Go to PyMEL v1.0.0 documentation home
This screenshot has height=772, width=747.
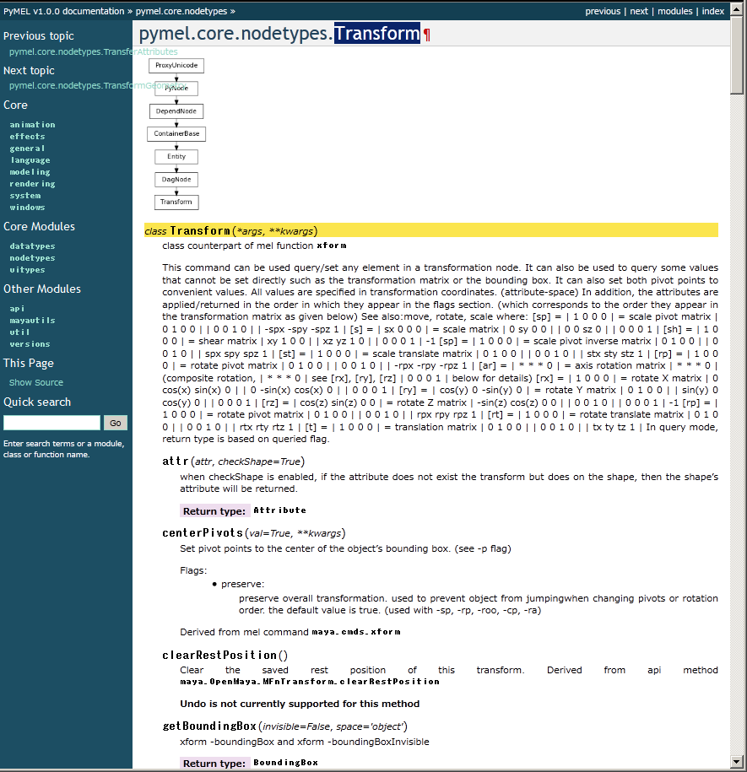click(x=64, y=11)
